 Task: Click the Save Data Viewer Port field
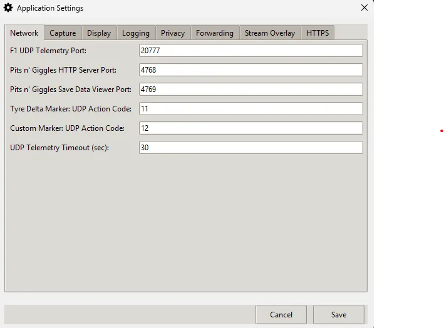pyautogui.click(x=250, y=90)
